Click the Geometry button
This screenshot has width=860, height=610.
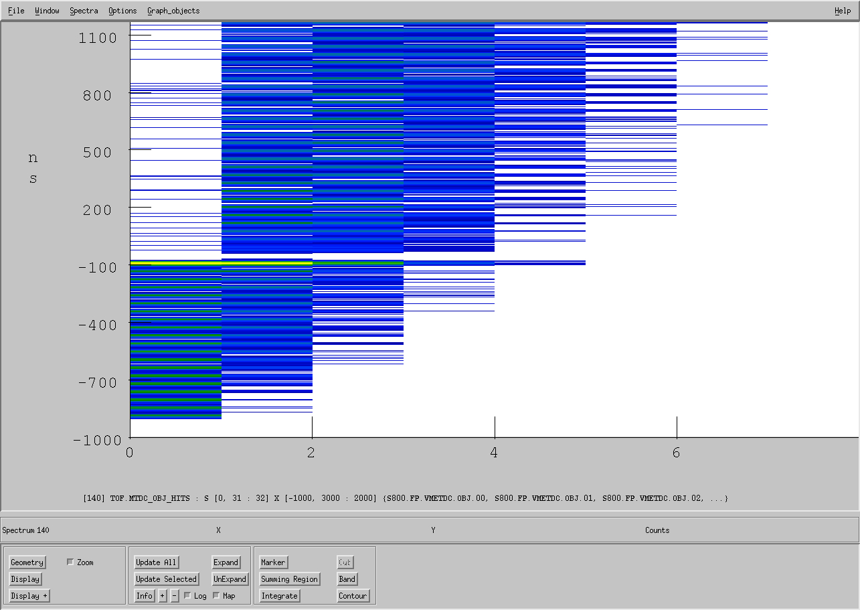(x=27, y=562)
